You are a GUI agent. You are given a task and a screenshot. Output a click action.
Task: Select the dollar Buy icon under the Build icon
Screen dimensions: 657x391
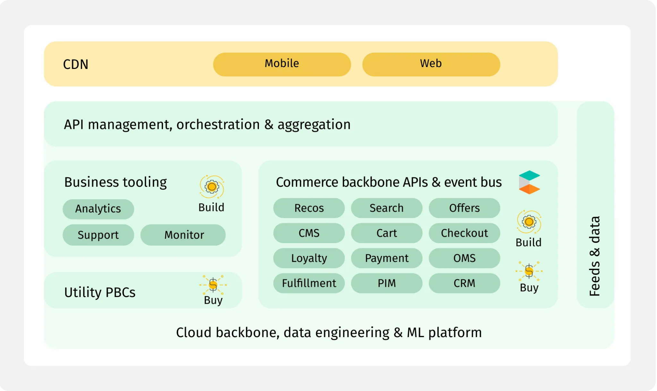click(528, 271)
